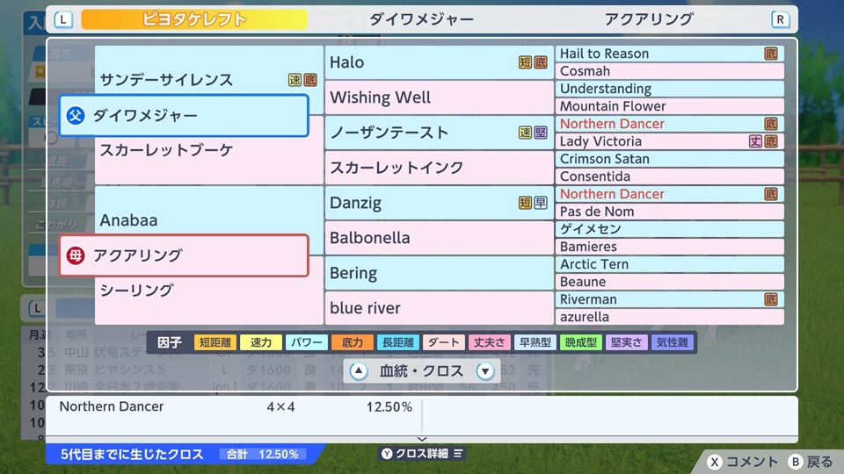
Task: Click the 合計 12.50% cross total label
Action: click(263, 454)
